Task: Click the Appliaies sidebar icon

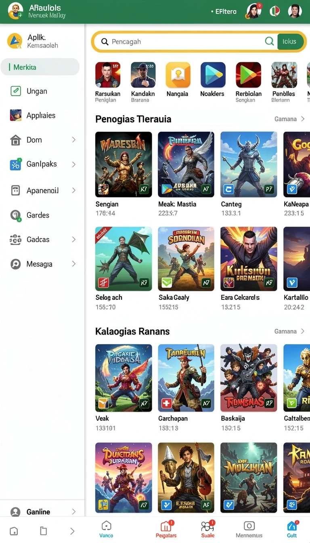Action: tap(15, 115)
